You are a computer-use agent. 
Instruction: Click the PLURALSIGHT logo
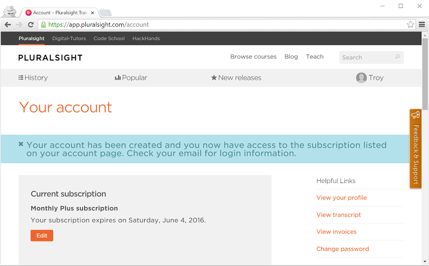[50, 58]
